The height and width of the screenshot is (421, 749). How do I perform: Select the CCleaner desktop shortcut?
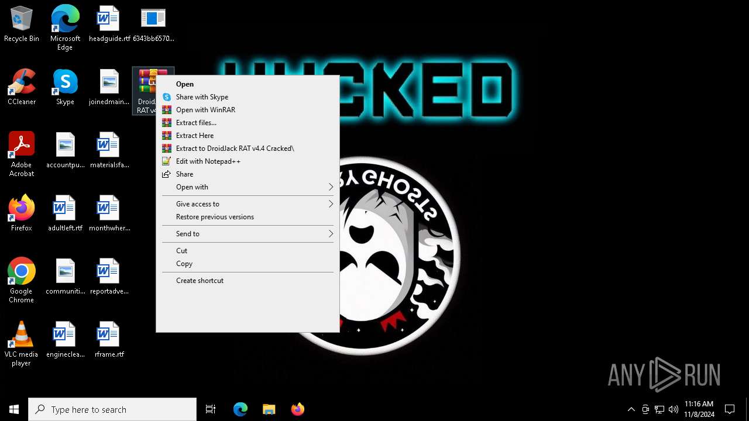tap(22, 87)
